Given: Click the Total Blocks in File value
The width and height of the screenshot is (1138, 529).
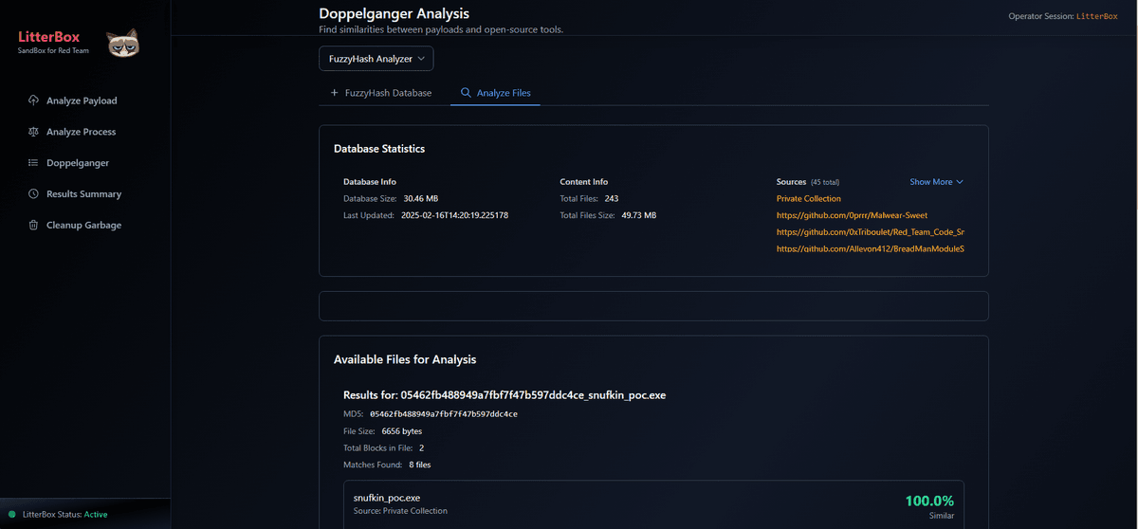Looking at the screenshot, I should (x=421, y=447).
